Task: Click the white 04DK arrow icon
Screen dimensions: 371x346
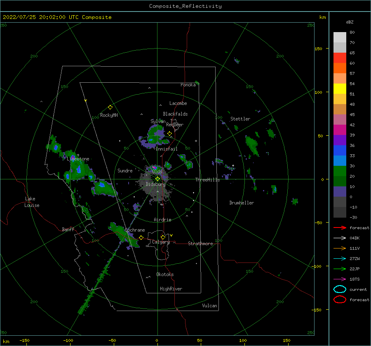Action: click(340, 238)
